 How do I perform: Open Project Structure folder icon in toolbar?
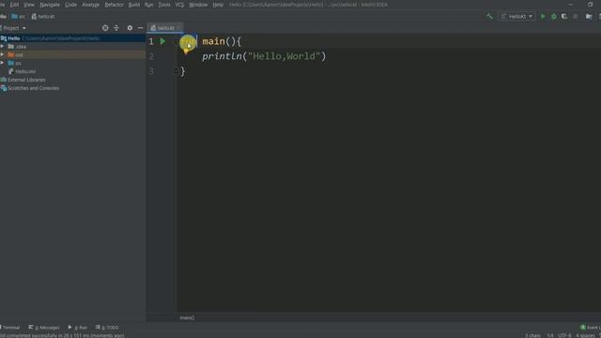(589, 17)
